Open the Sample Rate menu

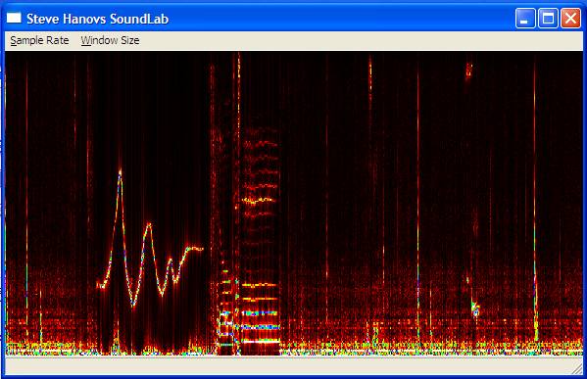39,40
